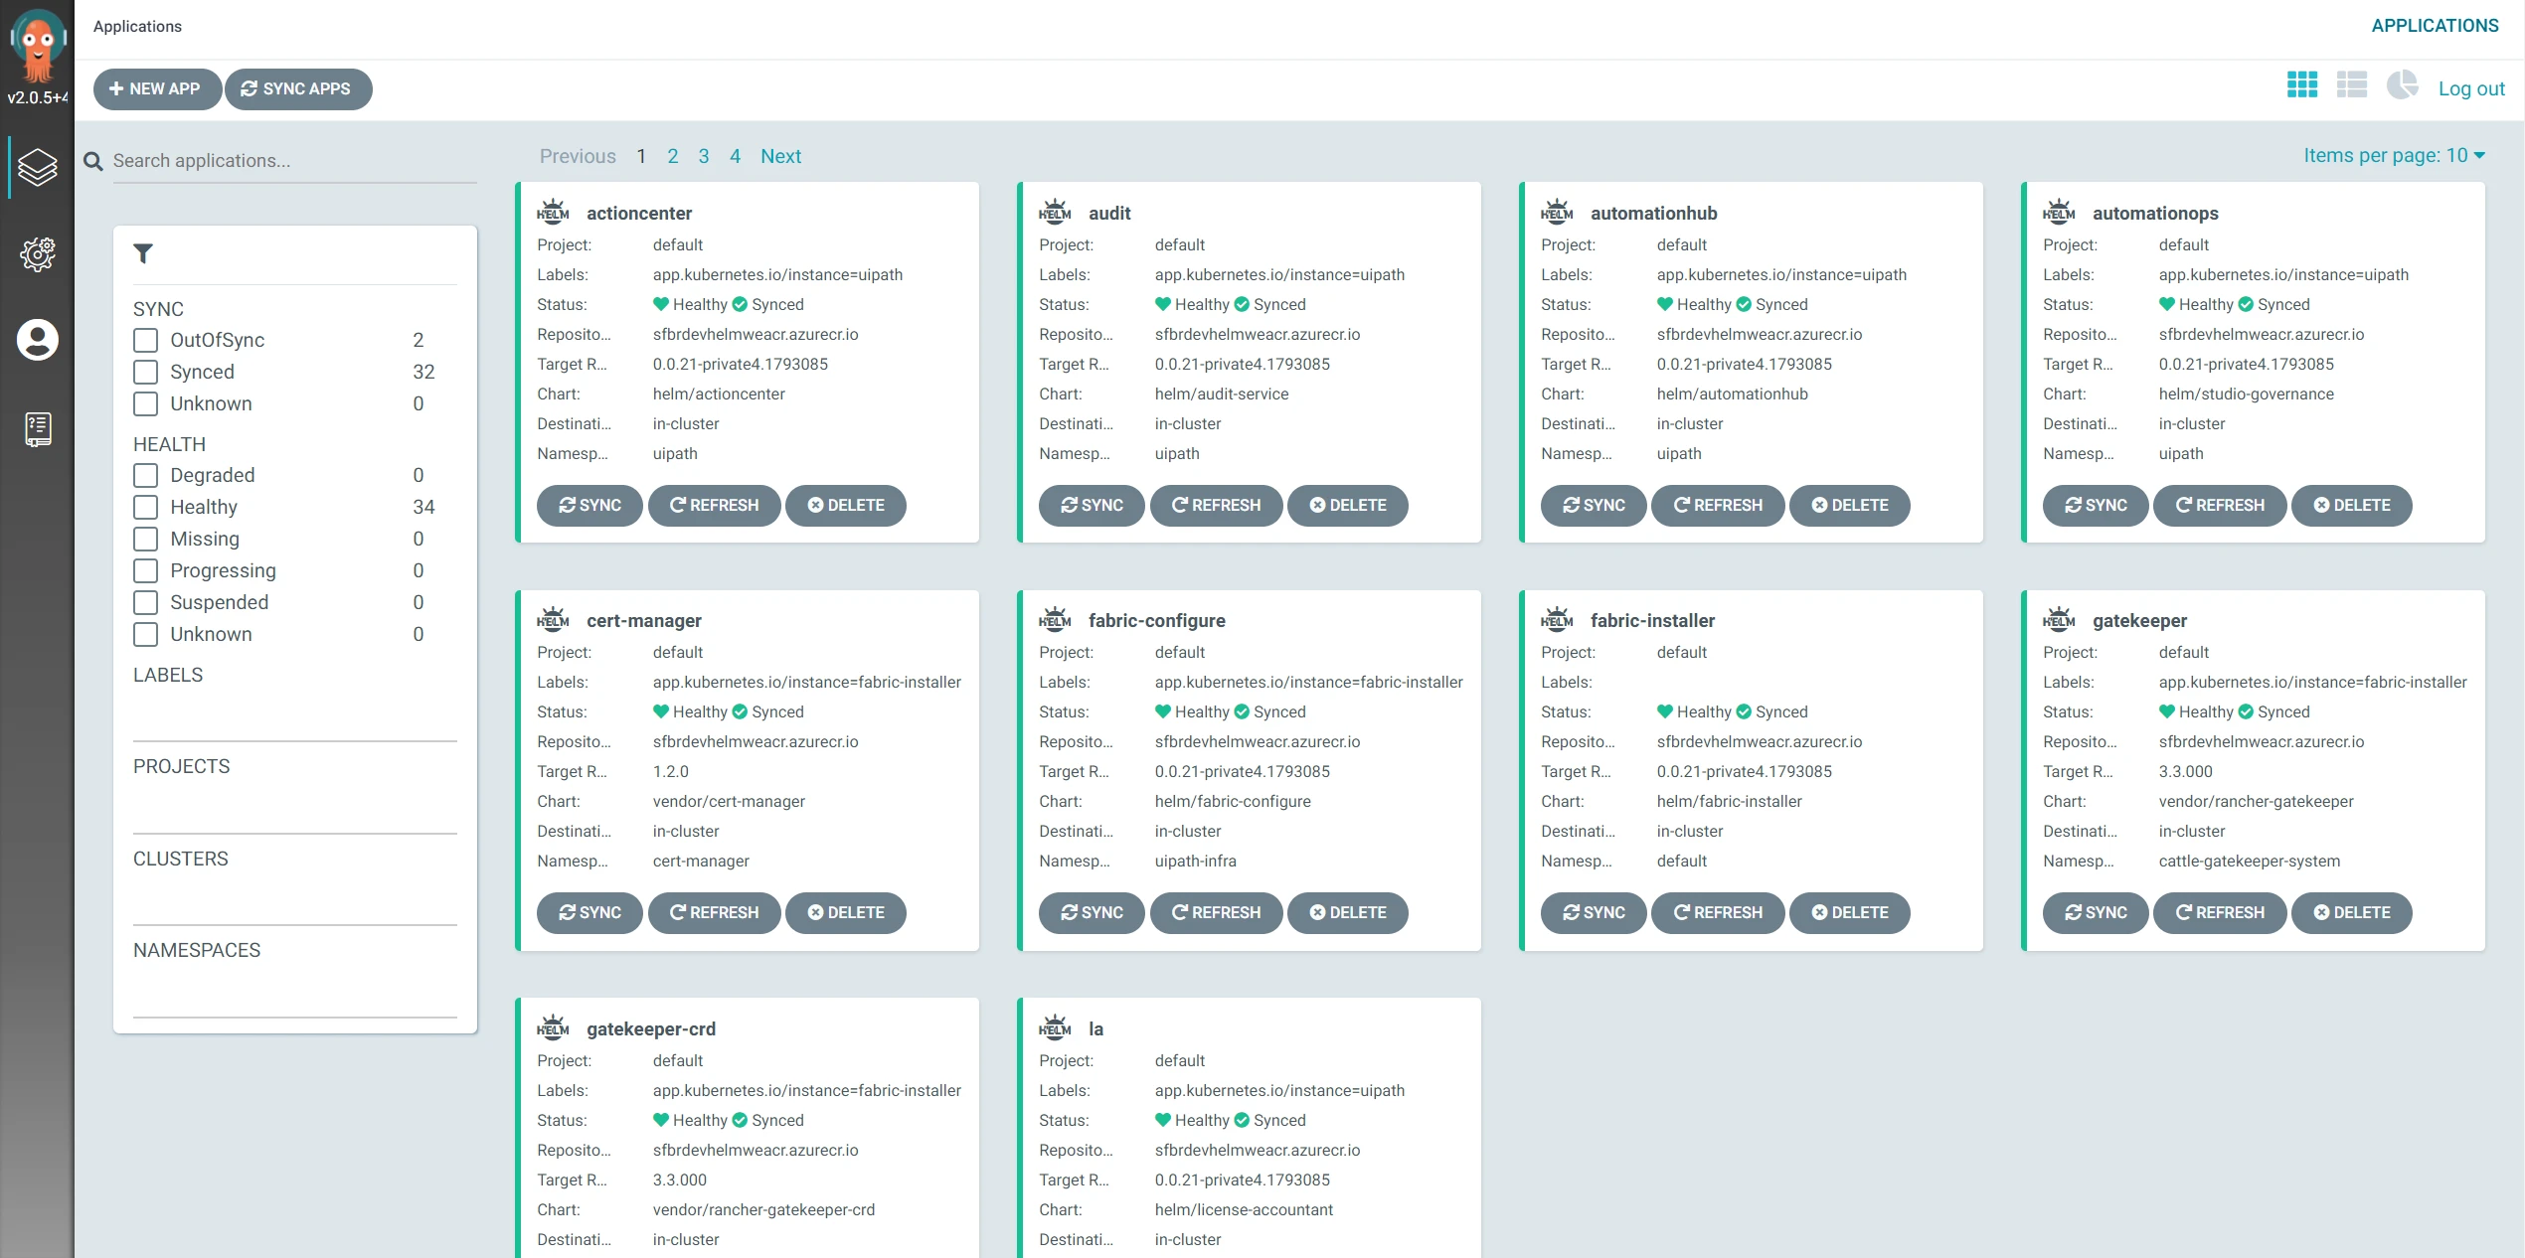Open the User Info icon in sidebar
The image size is (2525, 1258).
coord(38,340)
